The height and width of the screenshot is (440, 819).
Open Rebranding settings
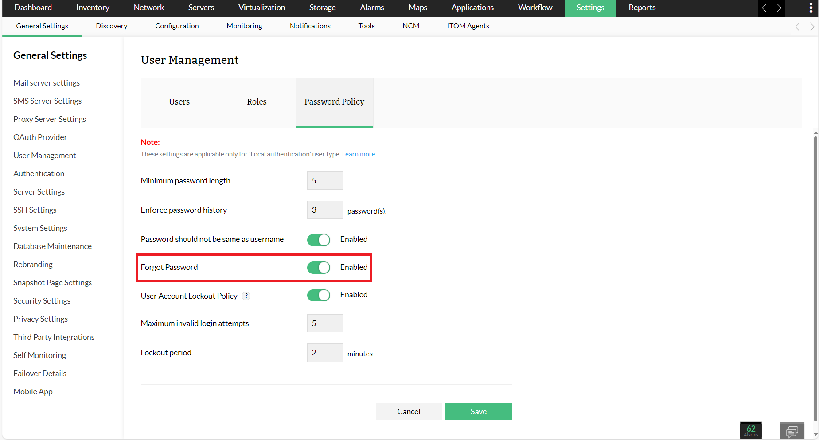33,265
